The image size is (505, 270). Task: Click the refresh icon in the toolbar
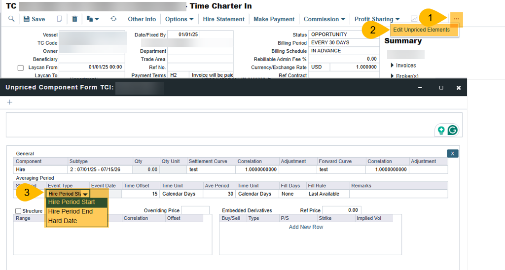click(113, 19)
